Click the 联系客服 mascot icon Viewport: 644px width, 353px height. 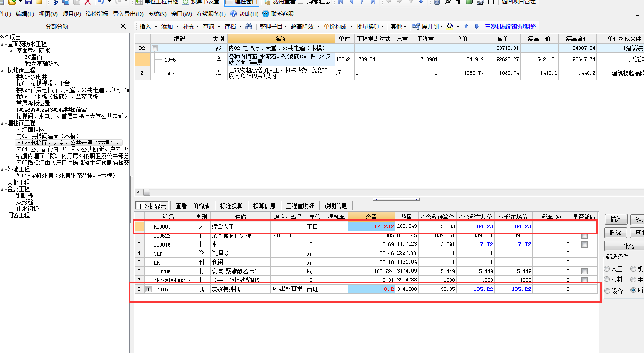[x=266, y=14]
